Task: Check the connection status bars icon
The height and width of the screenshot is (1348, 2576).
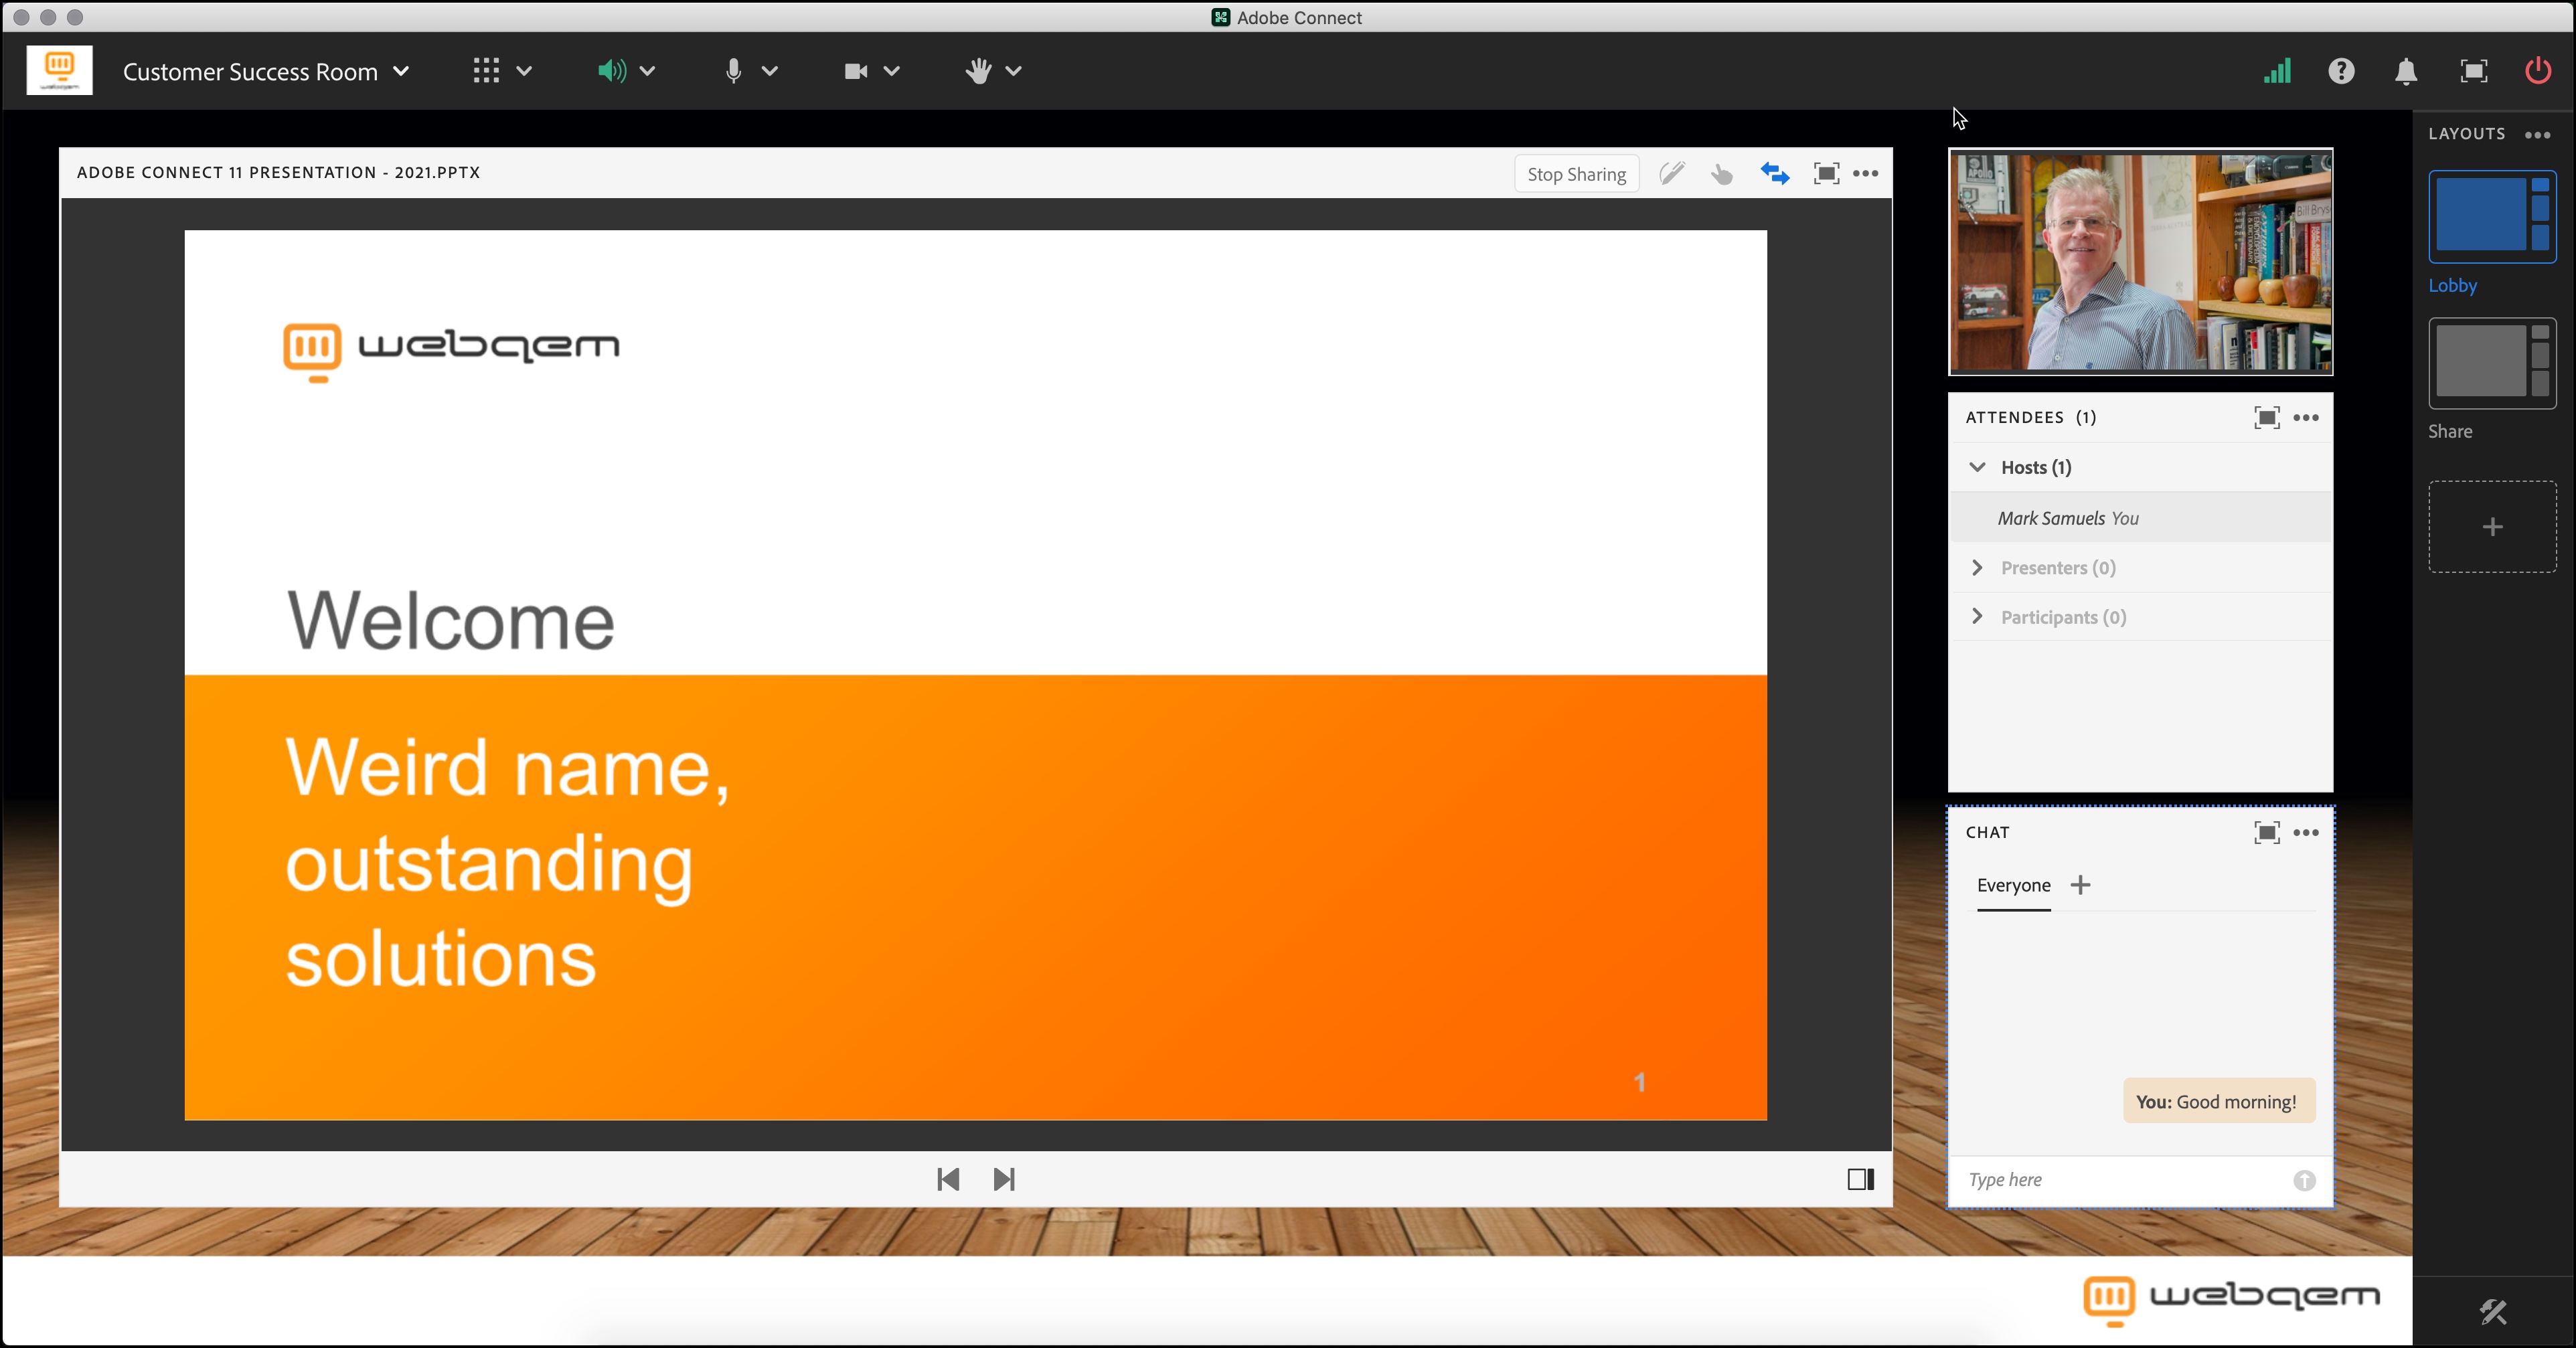Action: click(2277, 71)
